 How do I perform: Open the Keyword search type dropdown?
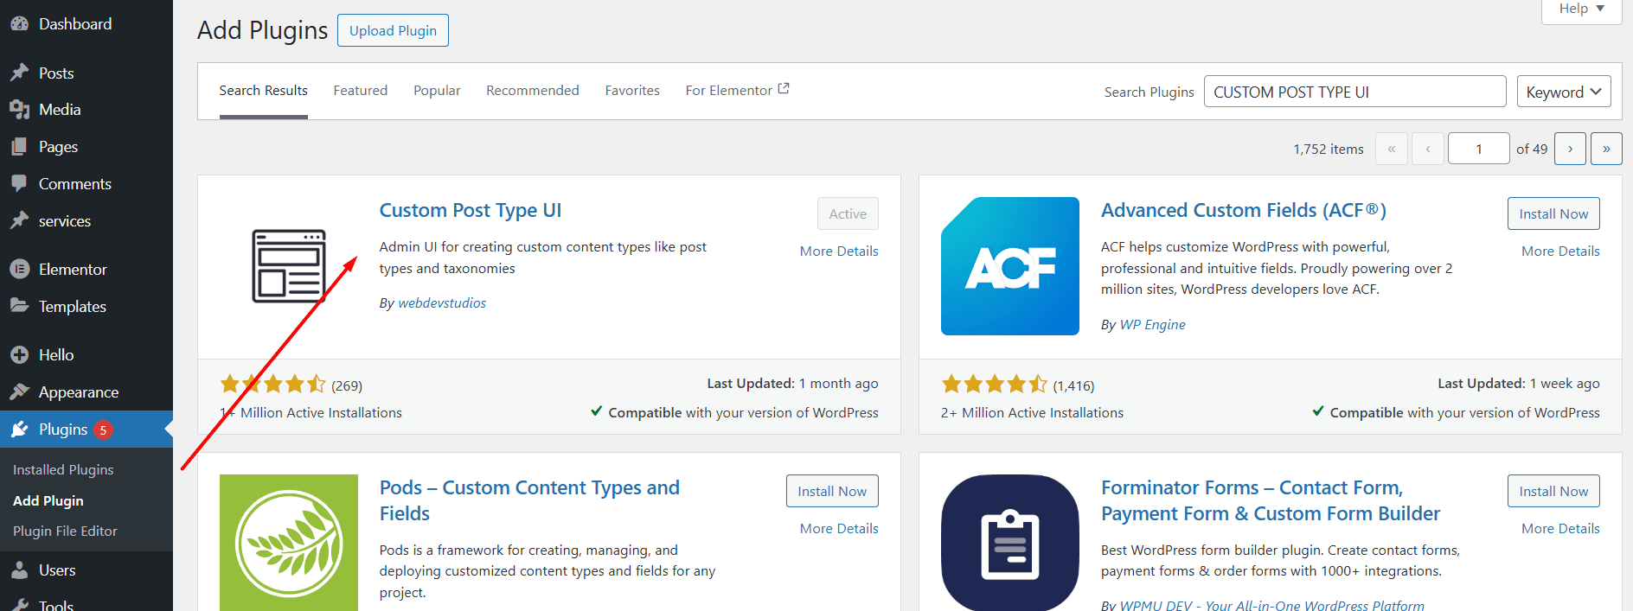1564,92
